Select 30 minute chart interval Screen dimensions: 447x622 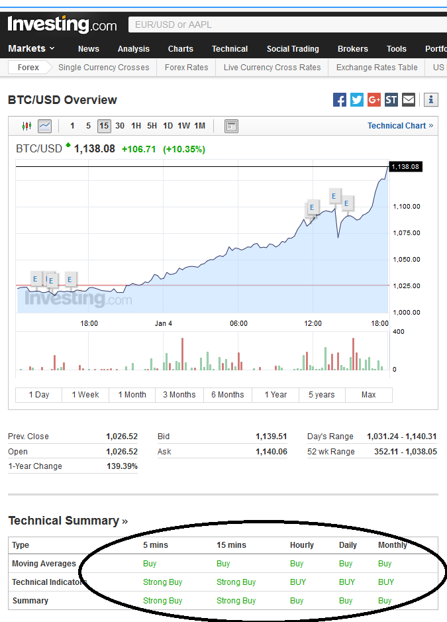[120, 126]
